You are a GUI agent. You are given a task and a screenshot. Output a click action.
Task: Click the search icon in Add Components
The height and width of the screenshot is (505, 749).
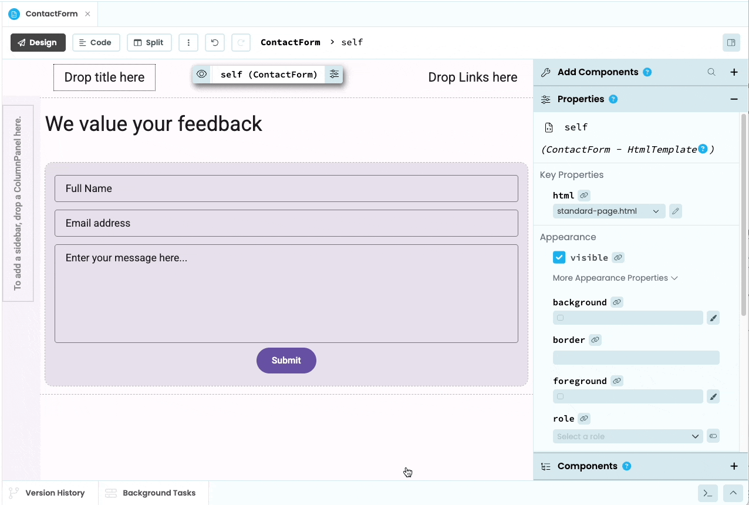711,72
